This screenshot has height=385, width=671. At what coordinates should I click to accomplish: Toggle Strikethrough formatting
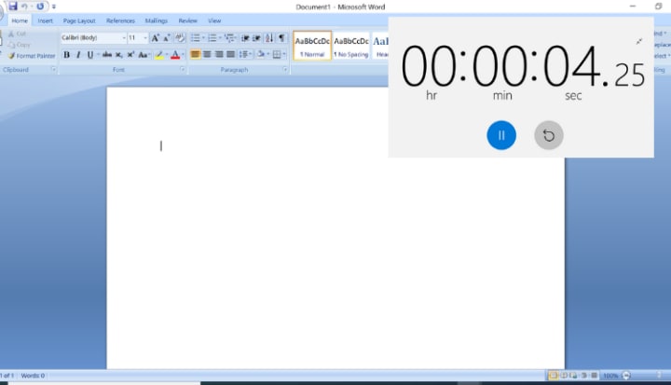tap(107, 55)
